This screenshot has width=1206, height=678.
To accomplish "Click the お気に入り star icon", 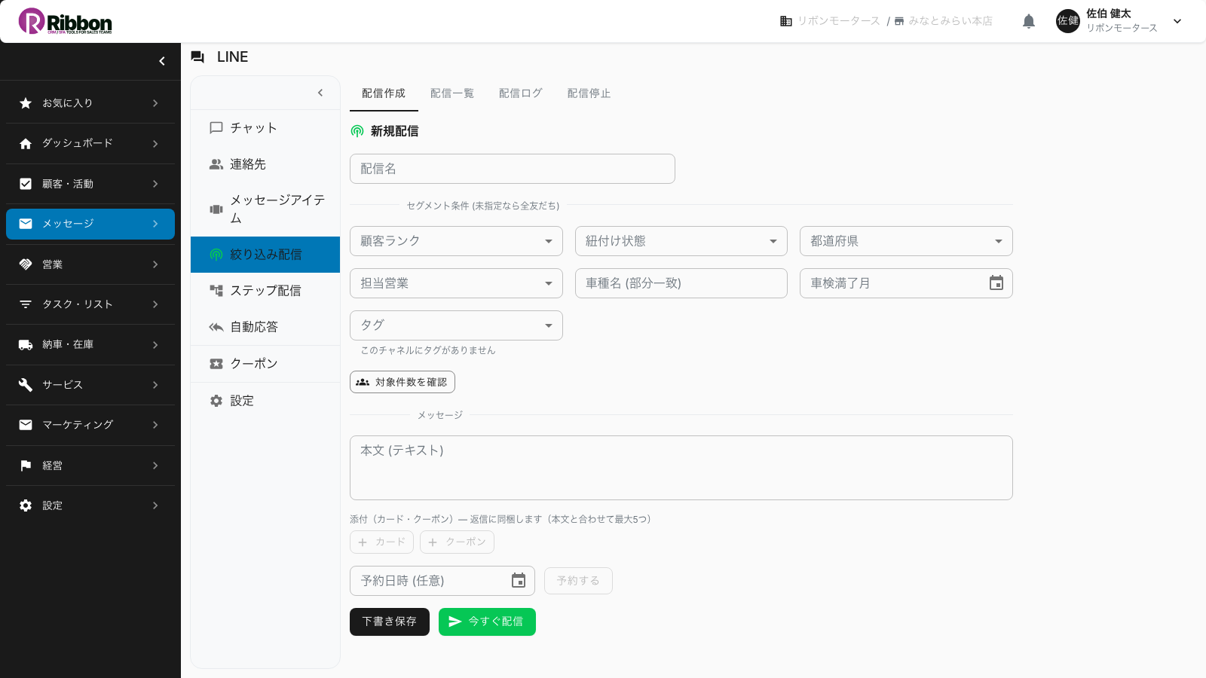I will pyautogui.click(x=26, y=103).
